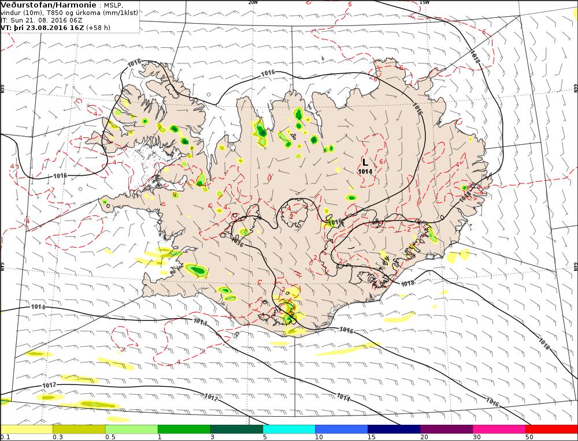Choose the bright blue 10–15 legend swatch
This screenshot has height=441, width=578.
[342, 429]
